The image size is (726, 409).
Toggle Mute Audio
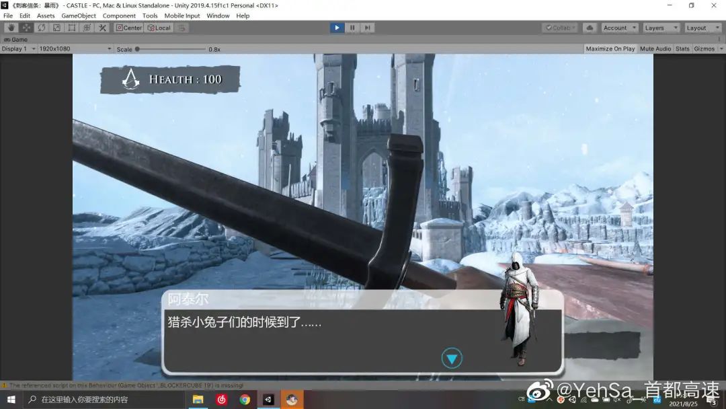(655, 48)
